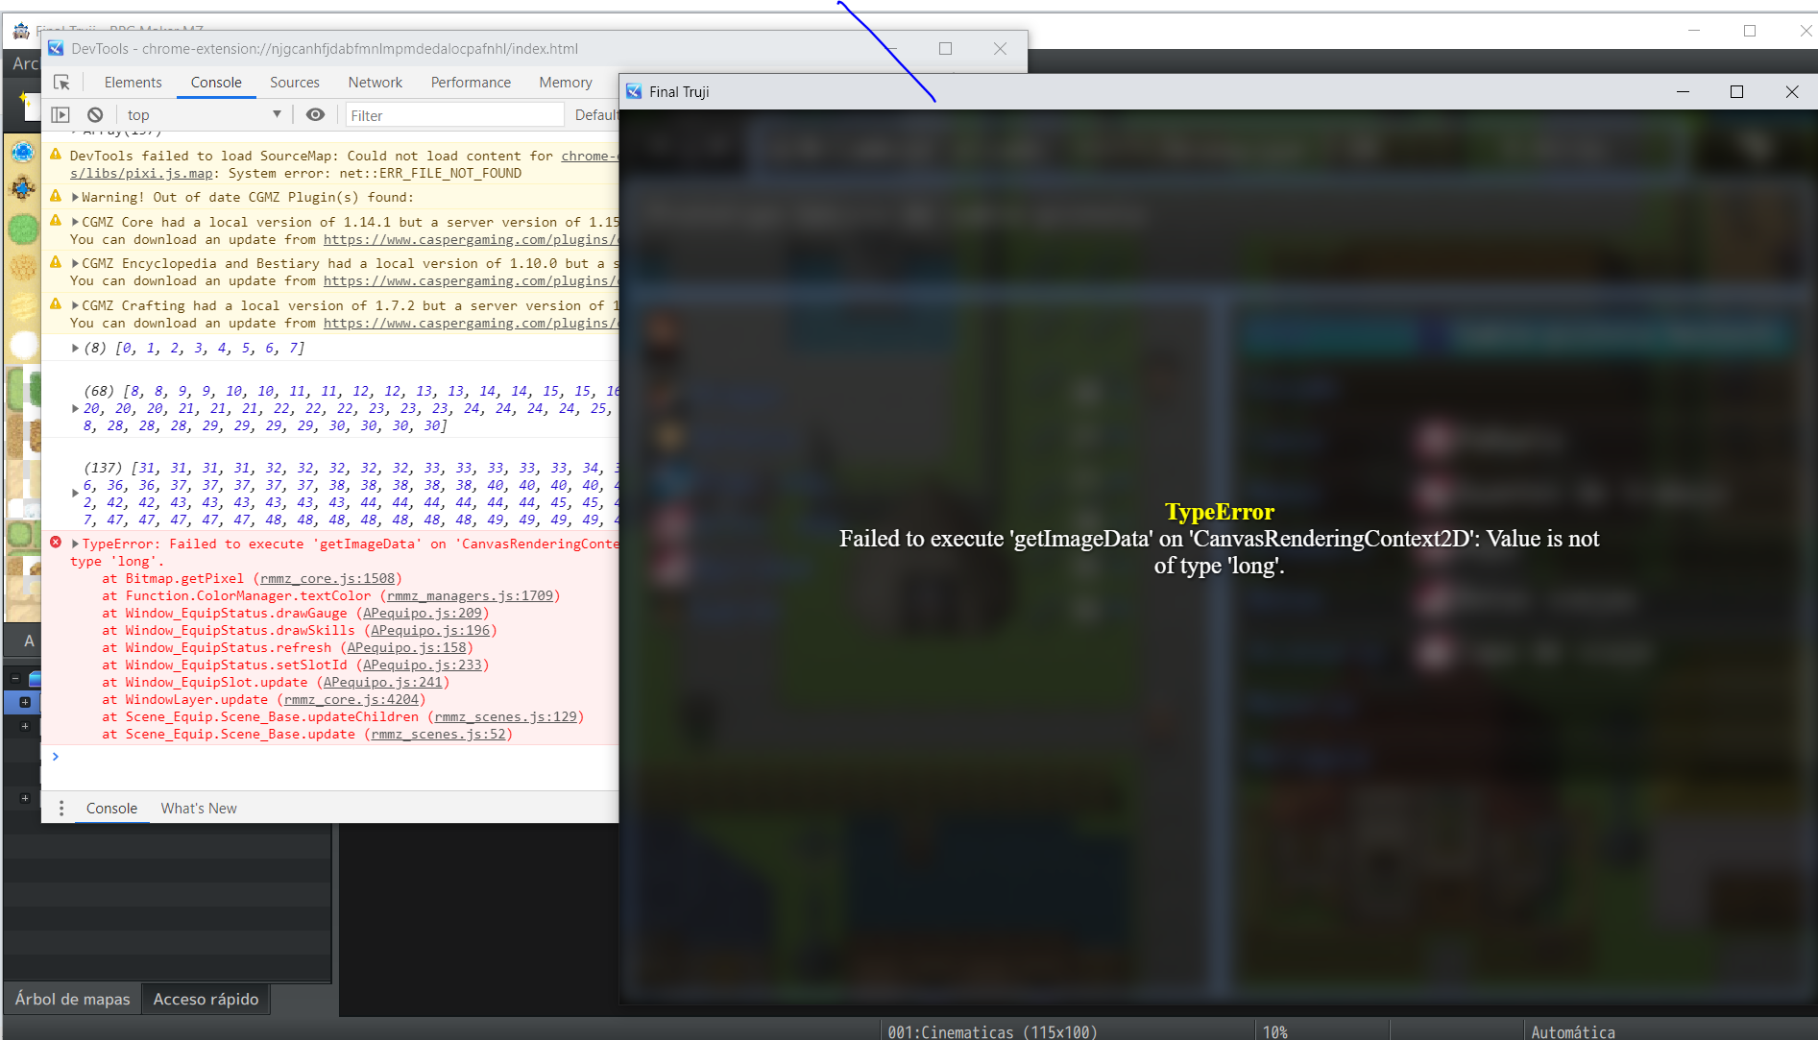Select the white snow tile in RPG Maker palette

click(23, 345)
